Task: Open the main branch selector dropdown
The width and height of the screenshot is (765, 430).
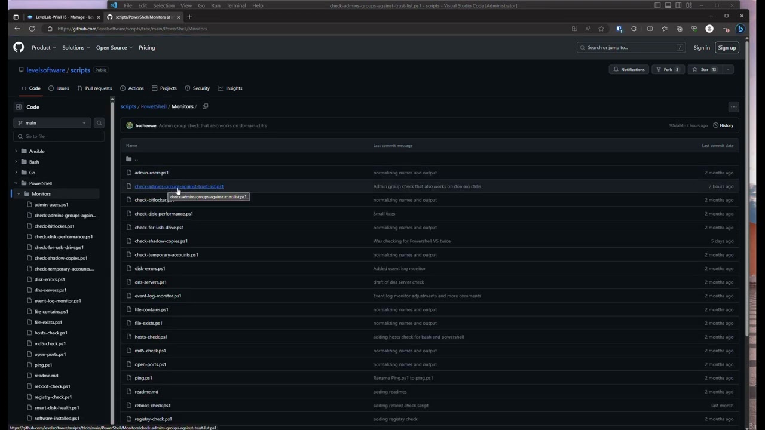Action: [x=53, y=122]
